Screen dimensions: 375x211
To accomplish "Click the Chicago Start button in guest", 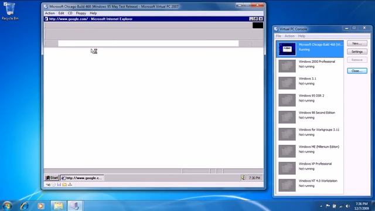I will (52, 178).
